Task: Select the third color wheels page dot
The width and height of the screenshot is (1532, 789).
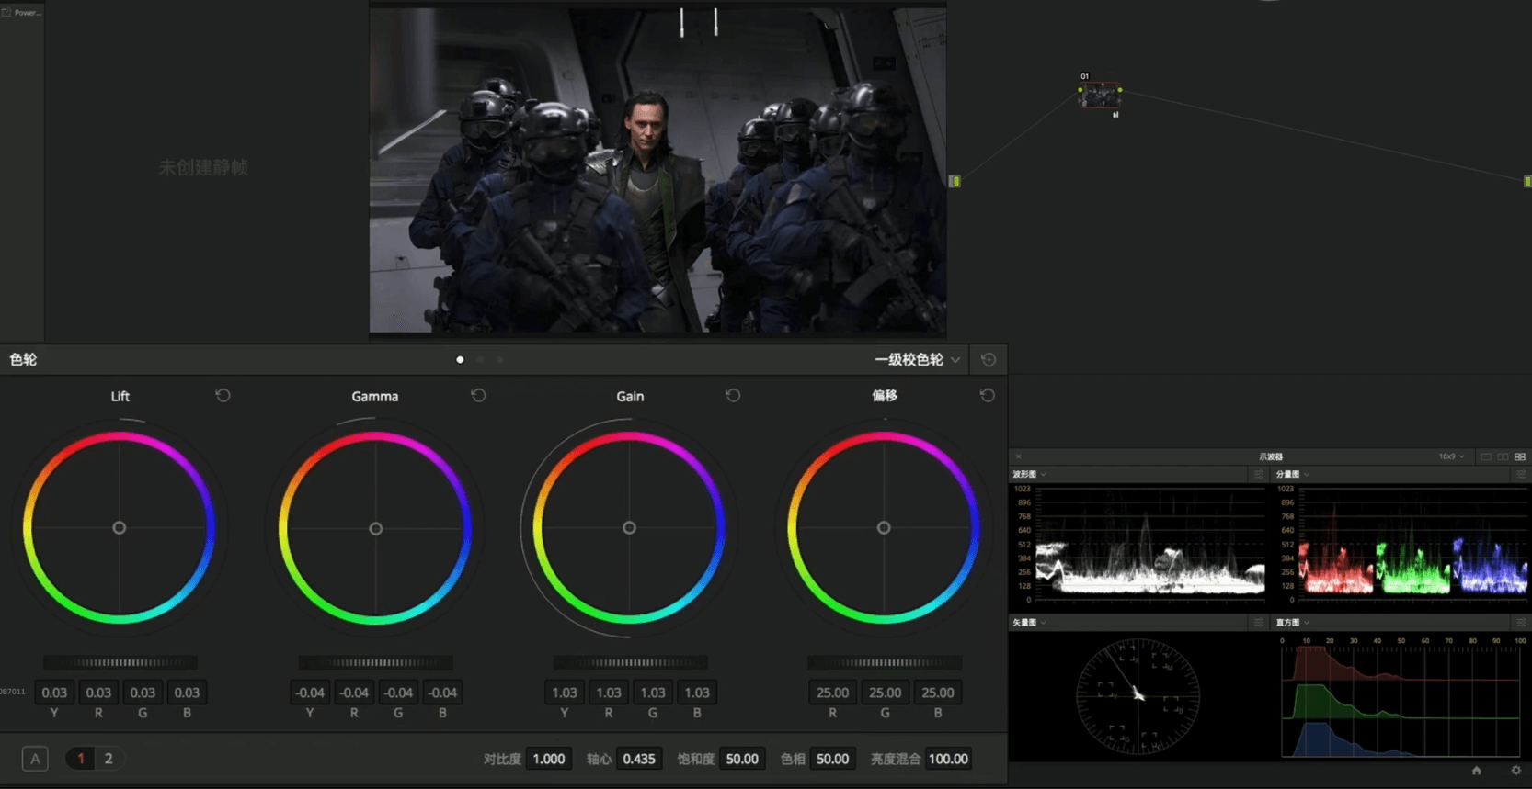Action: point(500,360)
